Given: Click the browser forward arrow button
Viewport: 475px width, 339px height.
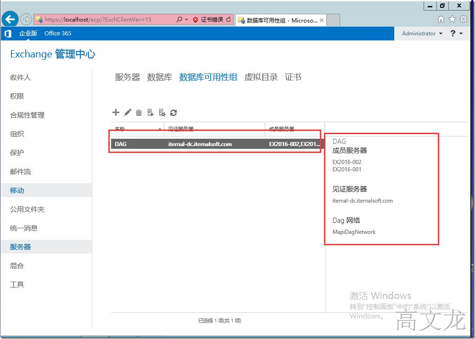Looking at the screenshot, I should click(26, 19).
